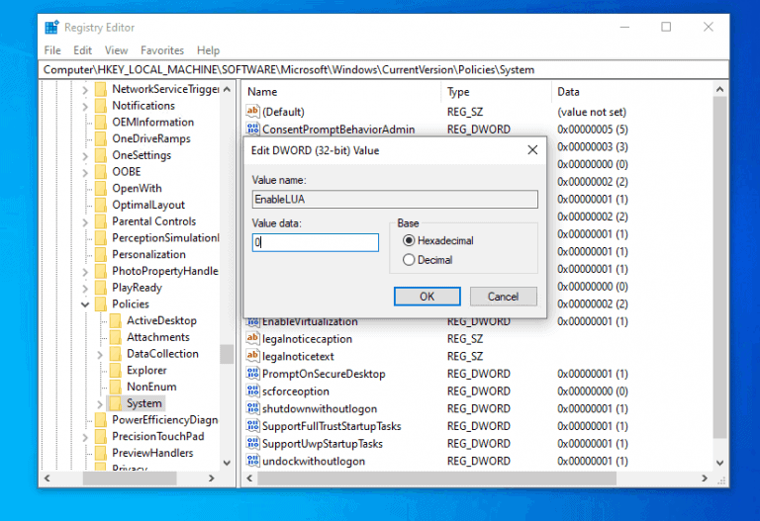Click the string icon next to (Default) value
Screen dimensions: 760x521
[x=252, y=112]
